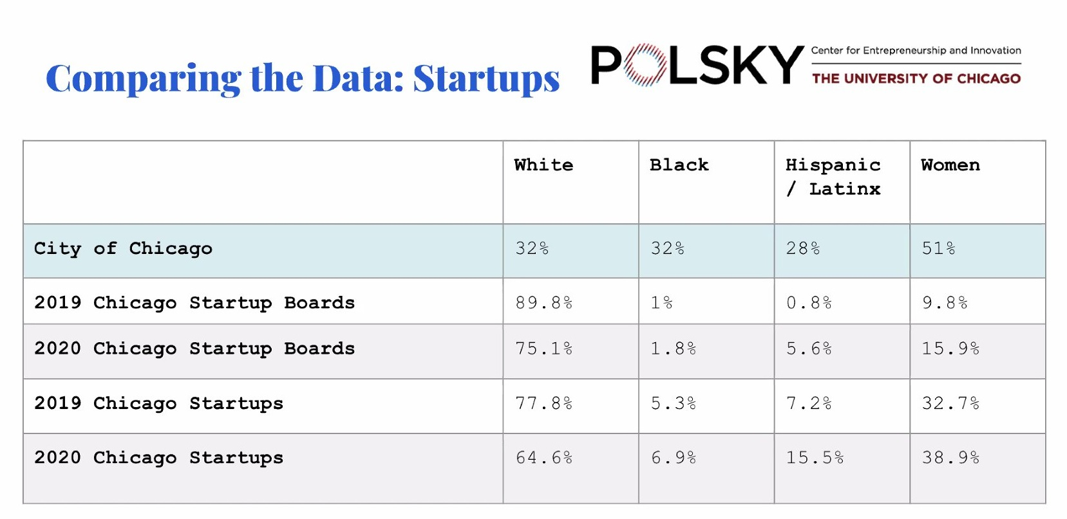Select the Women column header
This screenshot has width=1067, height=519.
click(x=950, y=165)
